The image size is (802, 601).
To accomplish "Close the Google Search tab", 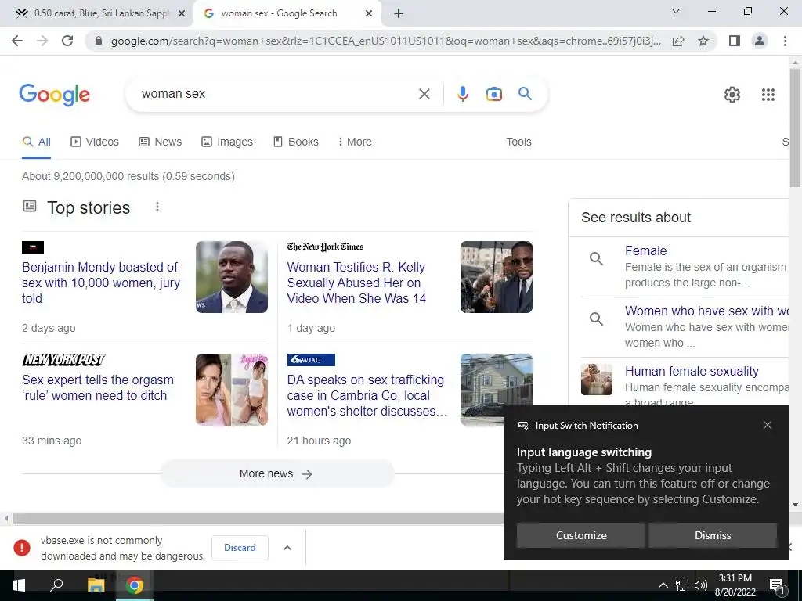I will 369,14.
